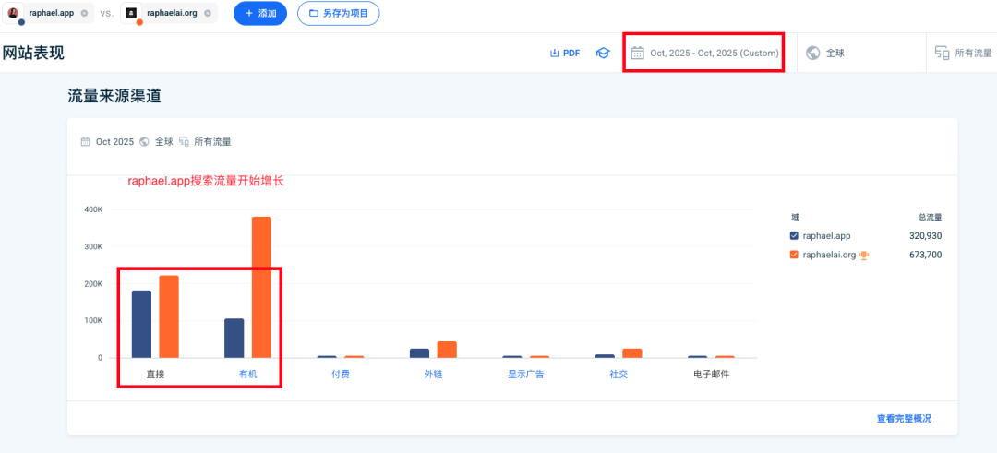
Task: Click the 200K y-axis label
Action: 93,283
